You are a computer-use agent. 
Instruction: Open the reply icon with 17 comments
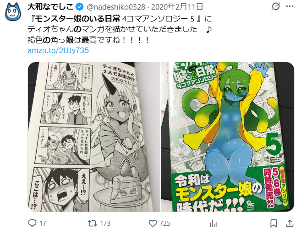[x=32, y=223]
